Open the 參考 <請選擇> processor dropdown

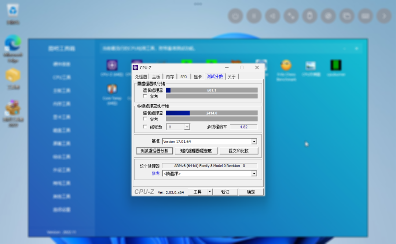[210, 173]
